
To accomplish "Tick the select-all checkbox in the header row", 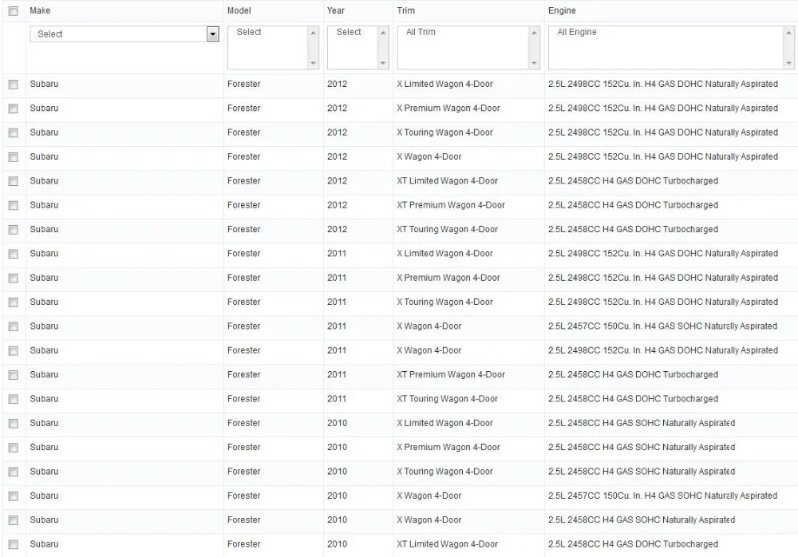I will (x=14, y=10).
